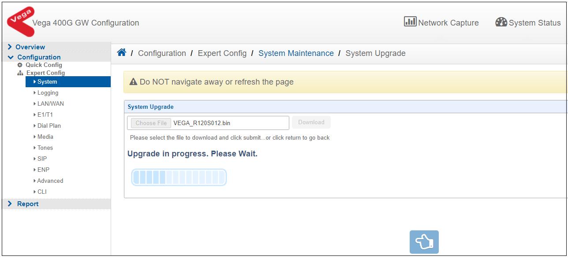Click the warning triangle icon in alert

click(133, 82)
